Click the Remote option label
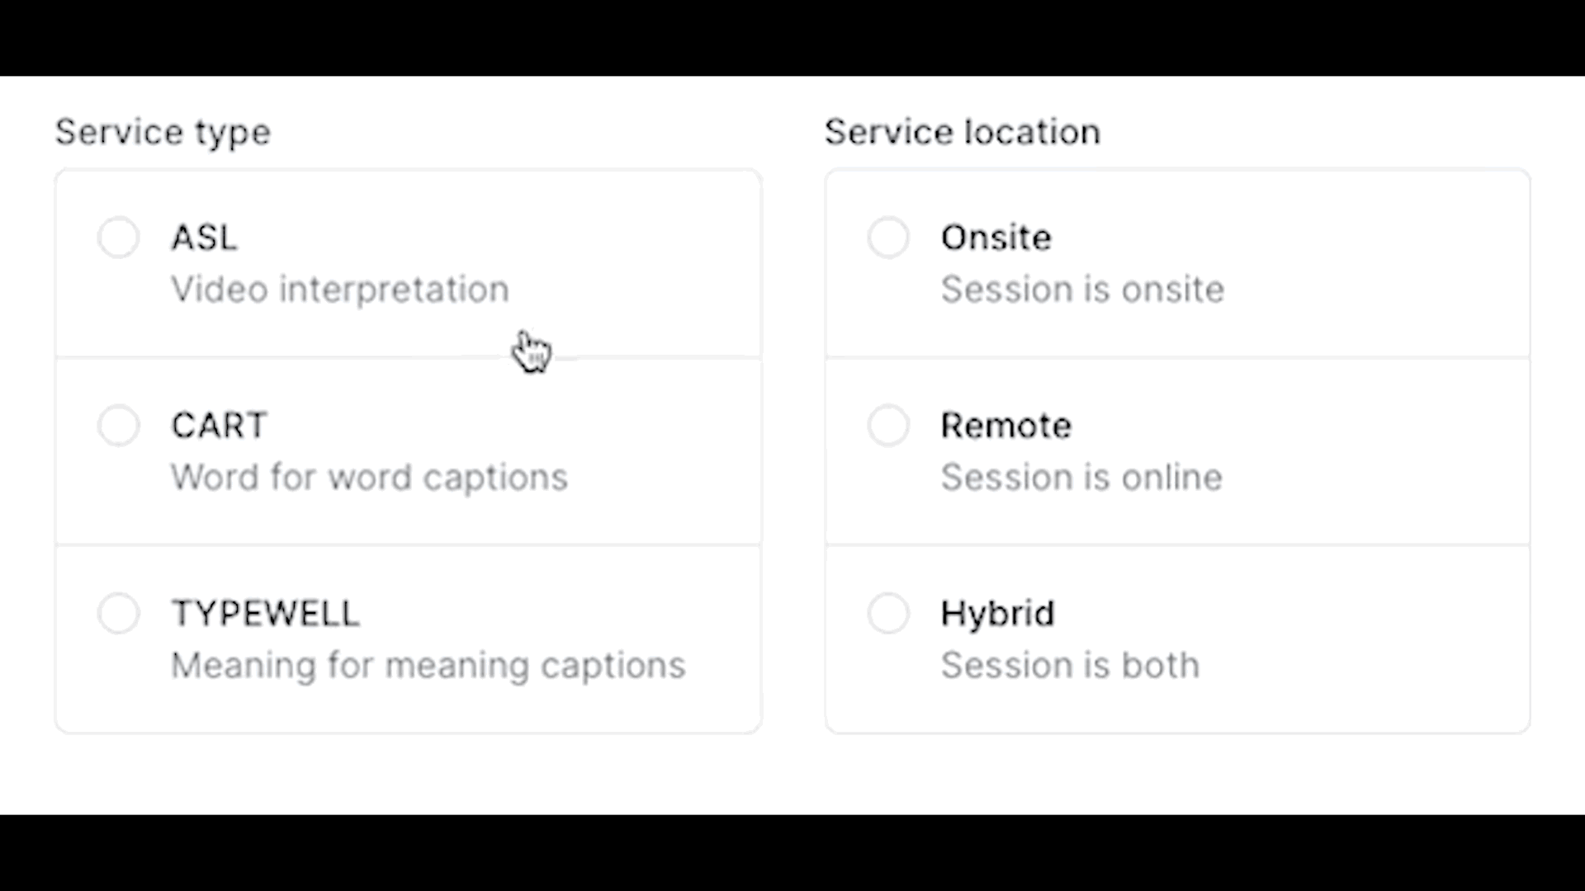This screenshot has width=1585, height=891. (x=1005, y=426)
